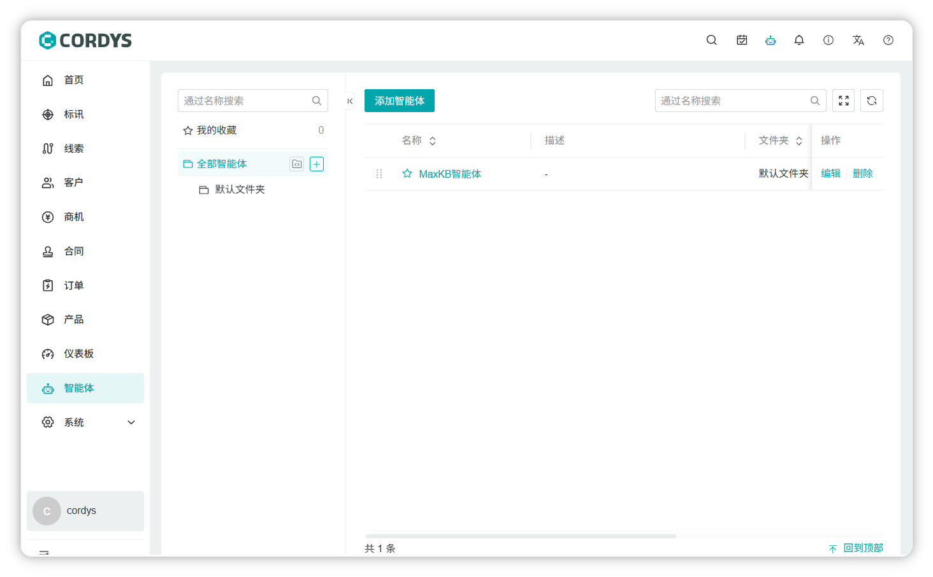
Task: Open notifications bell
Action: [799, 40]
